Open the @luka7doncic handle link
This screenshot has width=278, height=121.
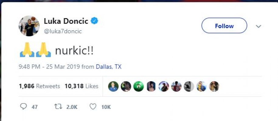pos(63,31)
